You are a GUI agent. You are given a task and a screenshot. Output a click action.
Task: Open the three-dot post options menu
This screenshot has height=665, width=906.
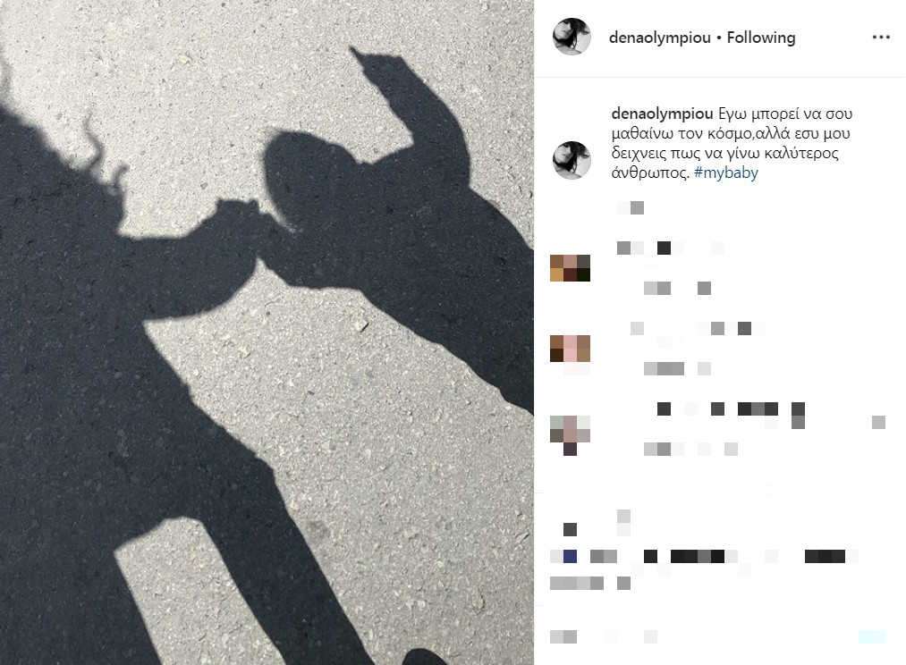click(x=881, y=37)
